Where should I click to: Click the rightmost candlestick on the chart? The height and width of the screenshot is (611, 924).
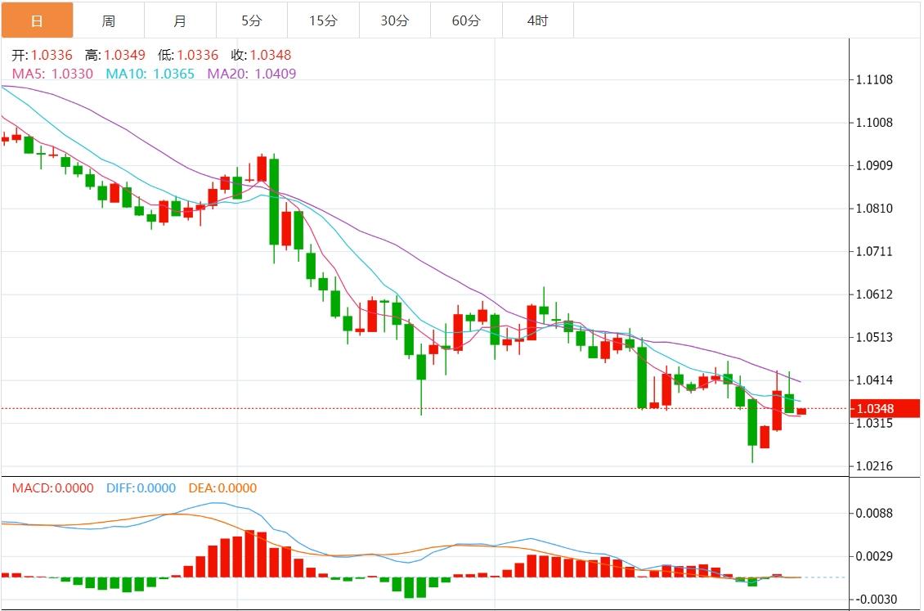pyautogui.click(x=801, y=411)
